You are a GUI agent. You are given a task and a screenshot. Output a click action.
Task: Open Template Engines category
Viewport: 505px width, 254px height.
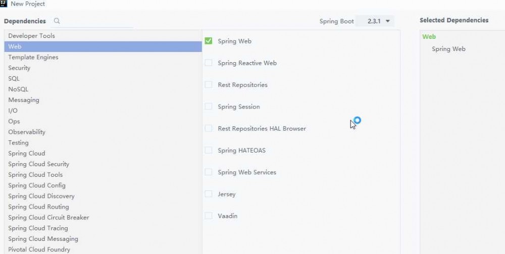103,57
